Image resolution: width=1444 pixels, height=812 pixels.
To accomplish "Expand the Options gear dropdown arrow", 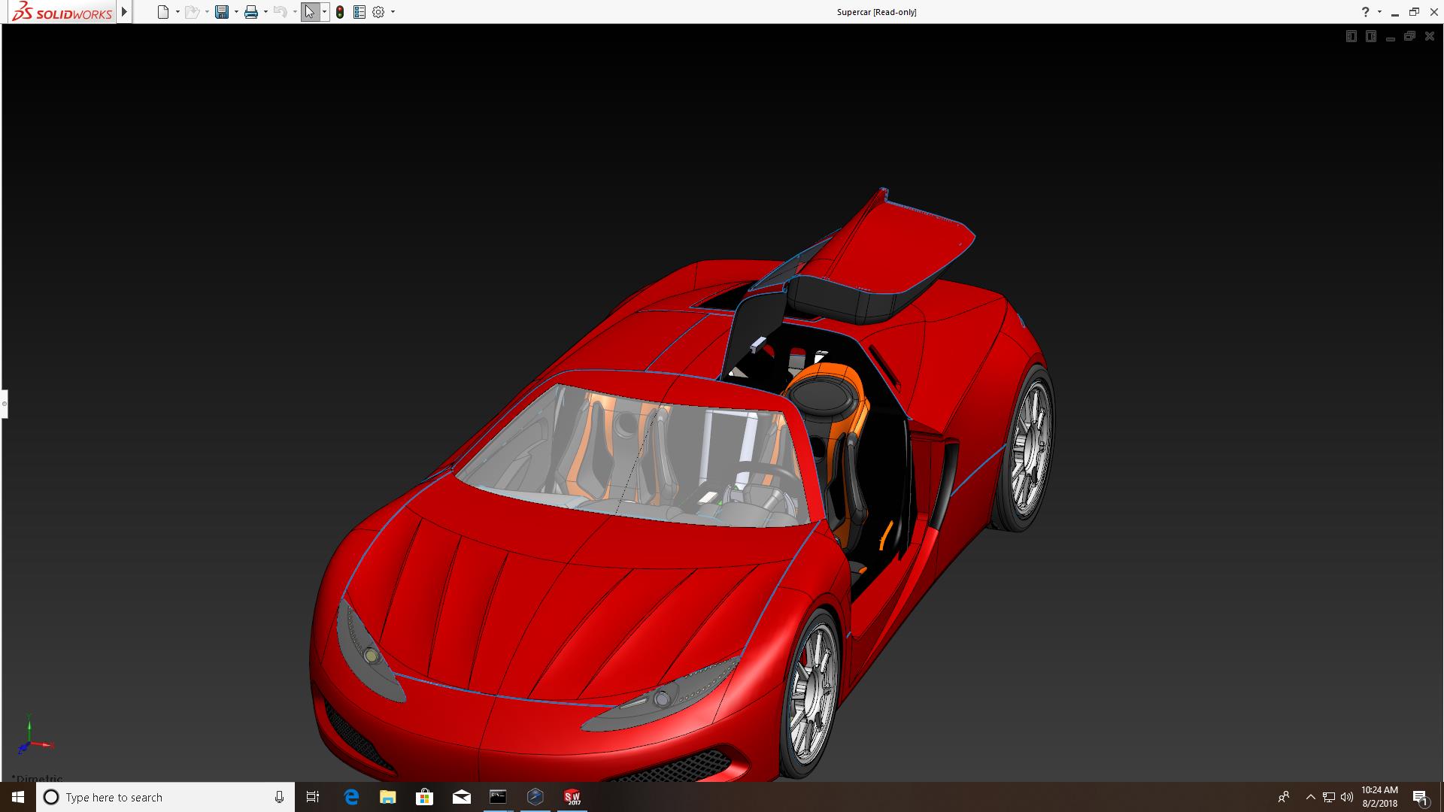I will [x=393, y=12].
